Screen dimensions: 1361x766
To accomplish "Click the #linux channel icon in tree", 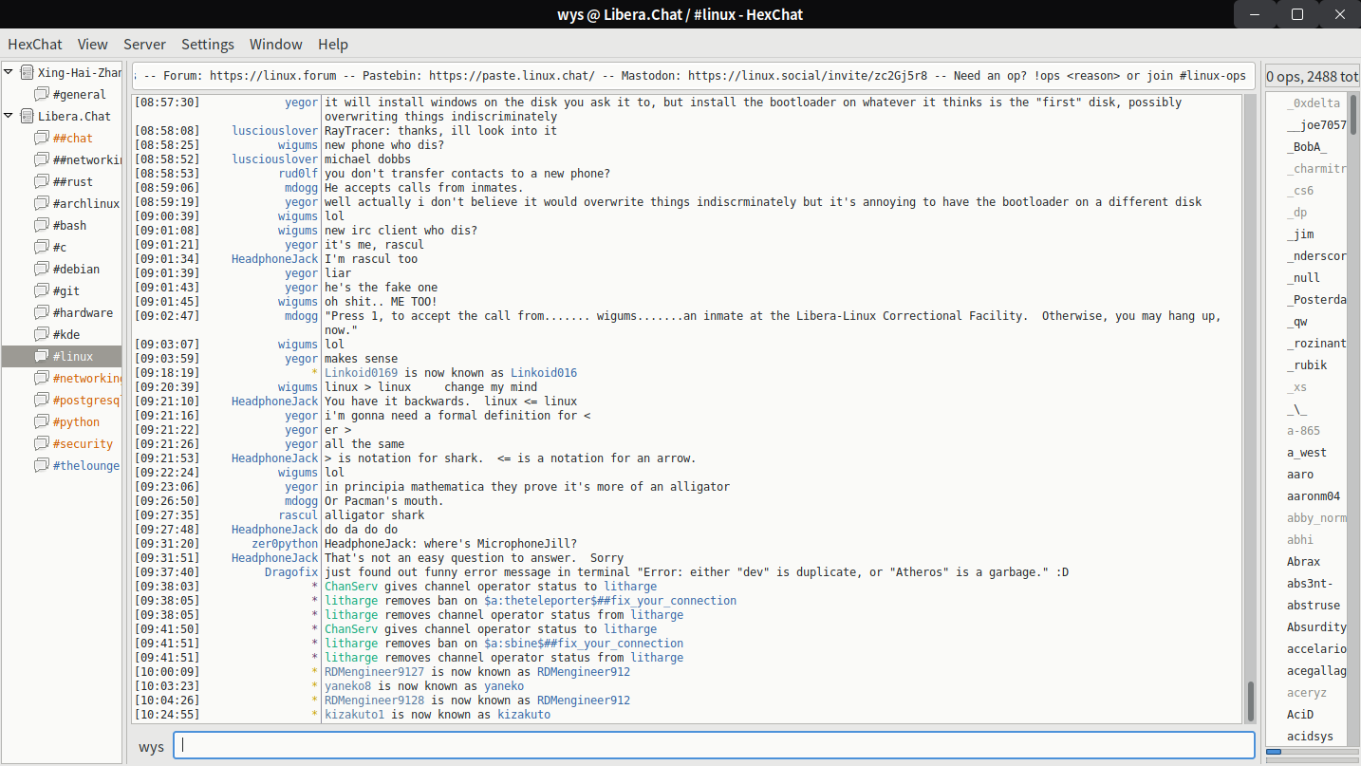I will tap(41, 356).
